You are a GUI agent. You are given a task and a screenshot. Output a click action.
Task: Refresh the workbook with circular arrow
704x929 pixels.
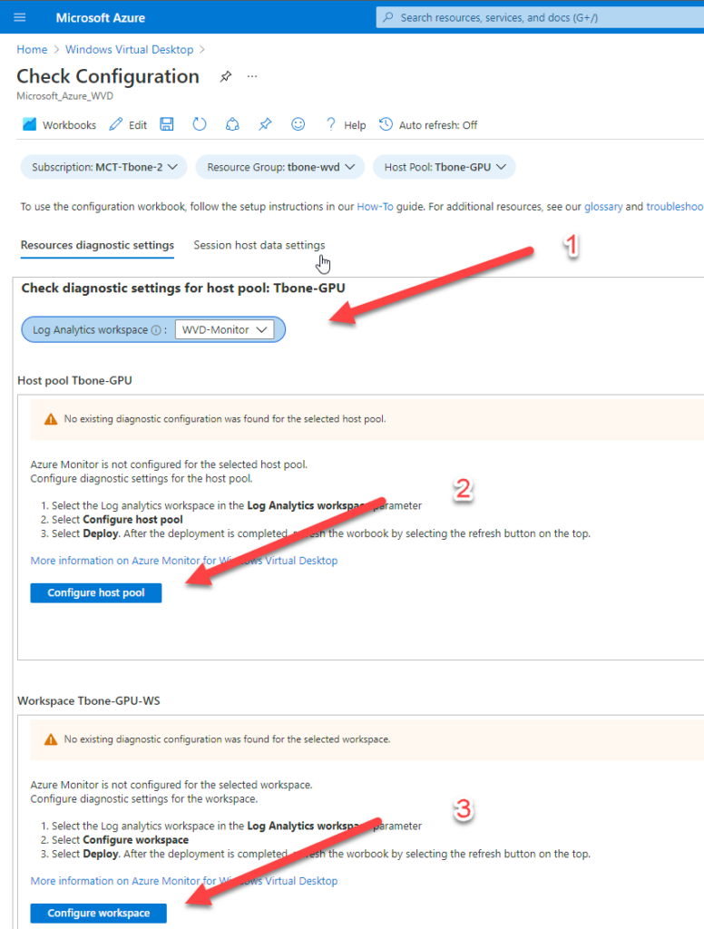click(199, 124)
